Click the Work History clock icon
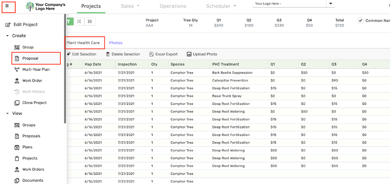This screenshot has height=184, width=391. pos(17,92)
